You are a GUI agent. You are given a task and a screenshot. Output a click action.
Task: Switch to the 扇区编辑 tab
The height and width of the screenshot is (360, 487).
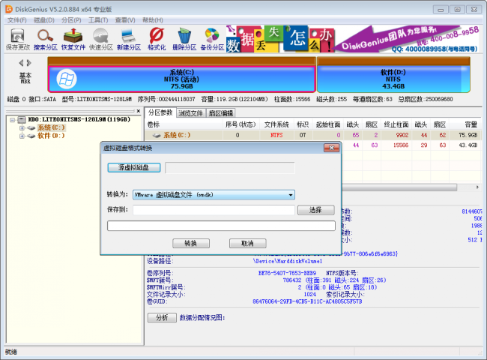click(220, 113)
